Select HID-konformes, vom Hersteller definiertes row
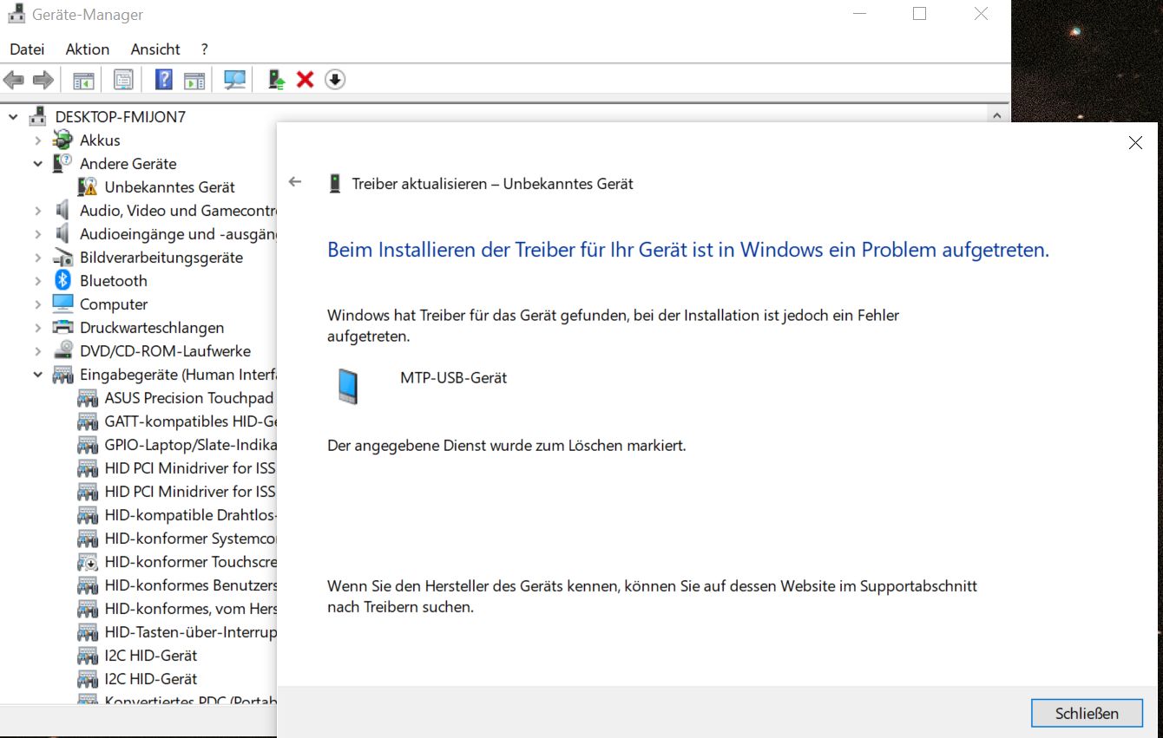The height and width of the screenshot is (738, 1163). 190,608
